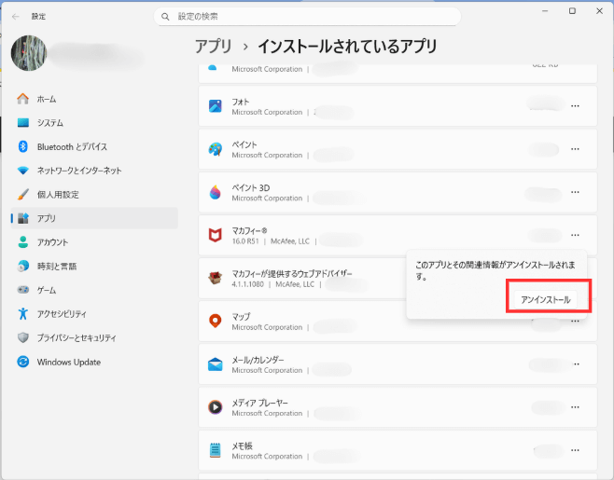Click the ペイント palette icon
Viewport: 614px width, 480px height.
pos(215,149)
